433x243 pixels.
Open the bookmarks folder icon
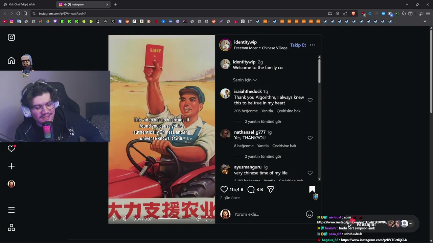(x=250, y=21)
